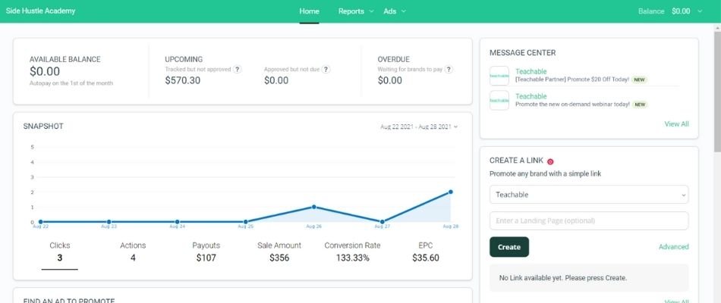Select the Conversion Rate metric tab
The image size is (721, 303).
(x=353, y=252)
